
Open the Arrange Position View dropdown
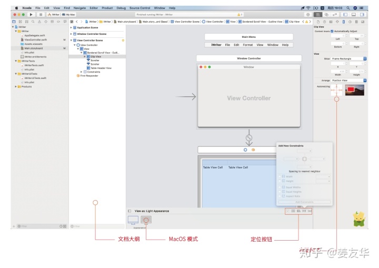click(349, 81)
